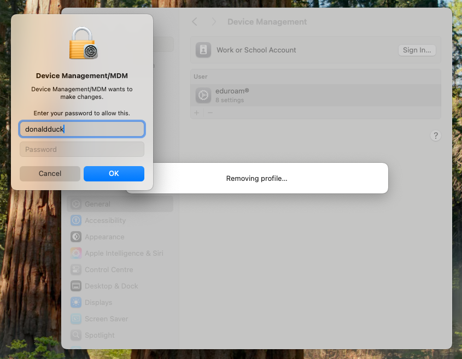Open Control Centre settings

click(x=108, y=270)
